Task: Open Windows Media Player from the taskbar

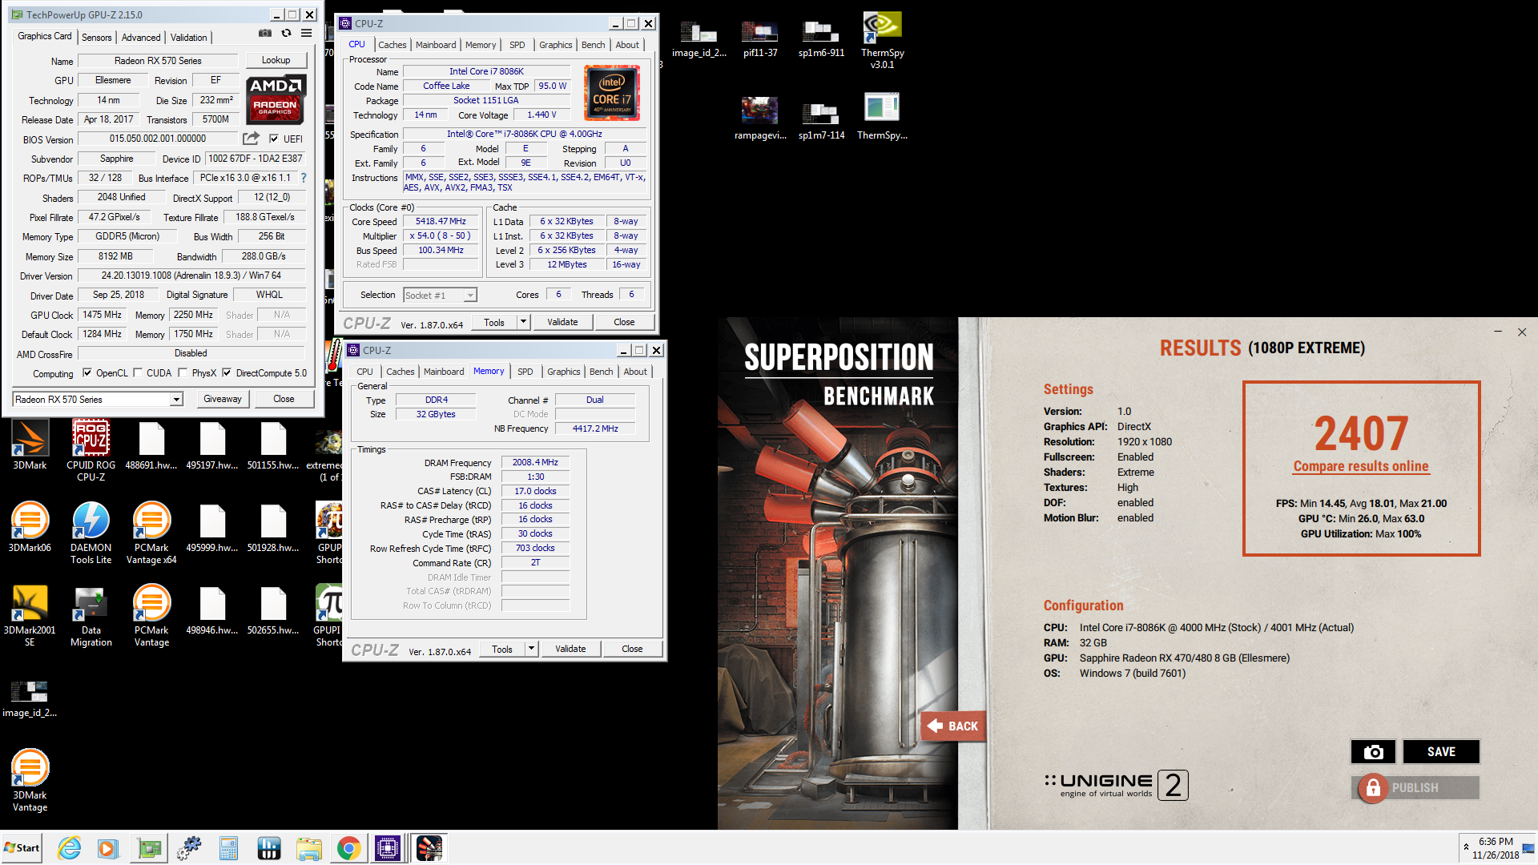Action: click(x=108, y=848)
